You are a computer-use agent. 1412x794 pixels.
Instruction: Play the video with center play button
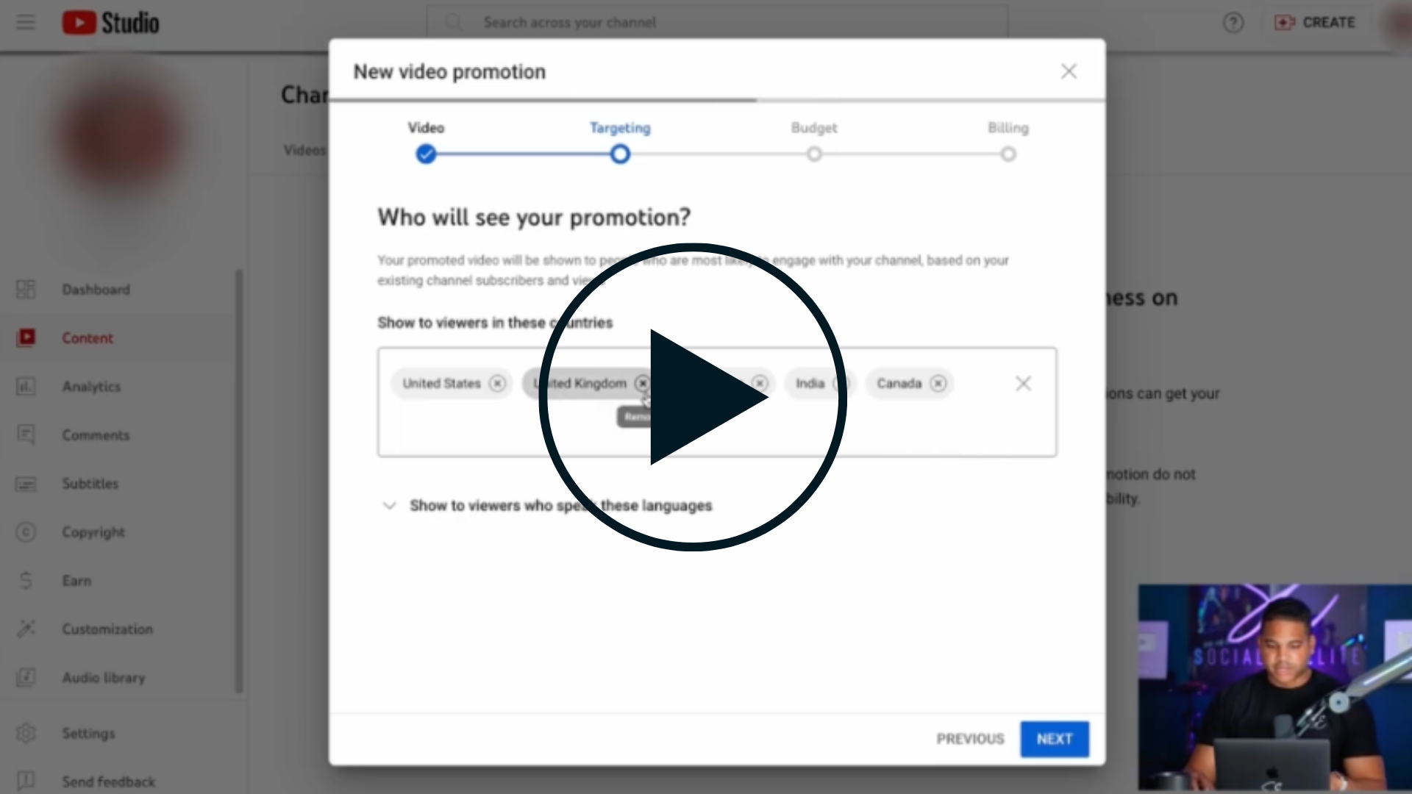[x=692, y=397]
